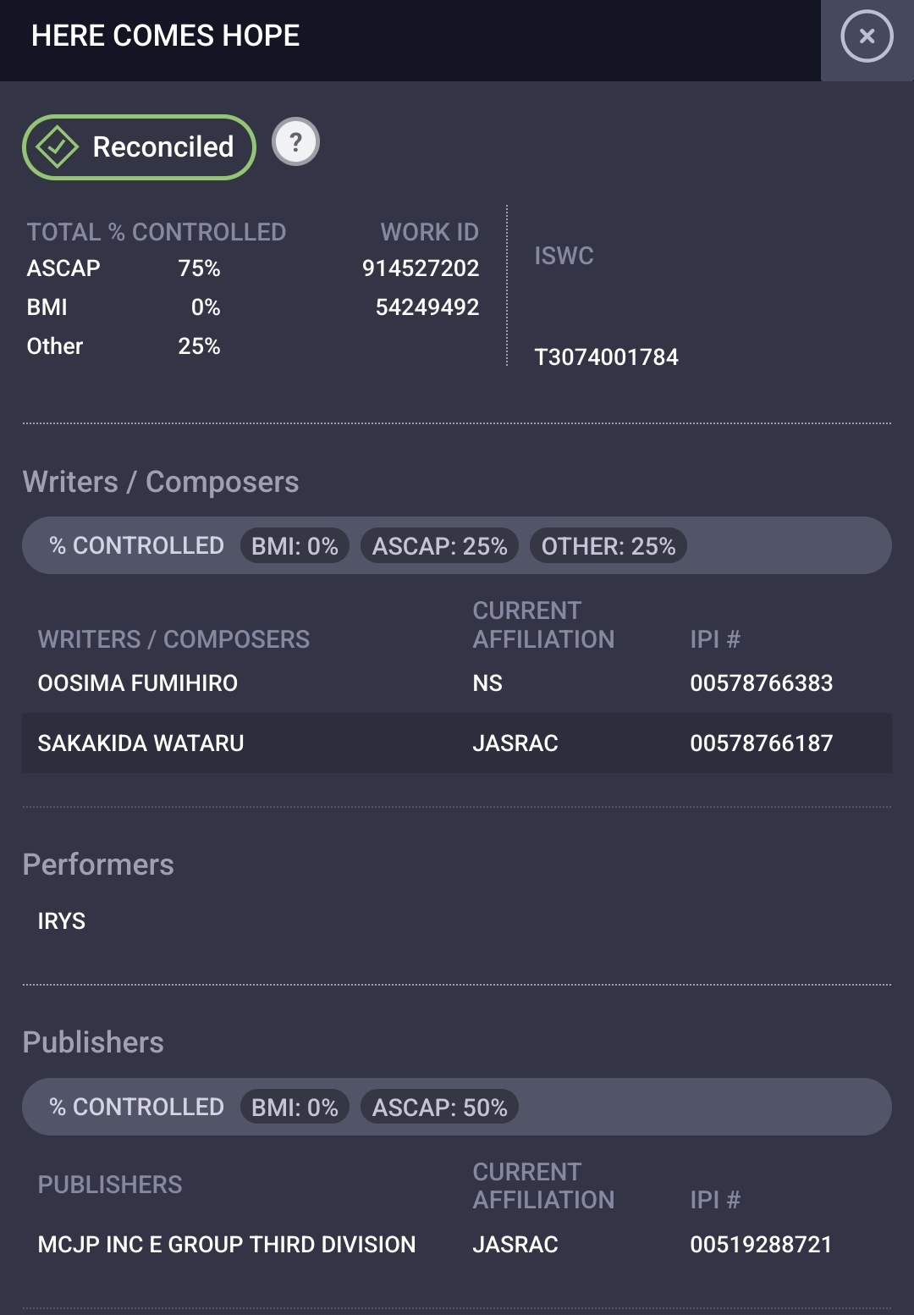Select writers OTHER: 25% pill

pyautogui.click(x=608, y=546)
